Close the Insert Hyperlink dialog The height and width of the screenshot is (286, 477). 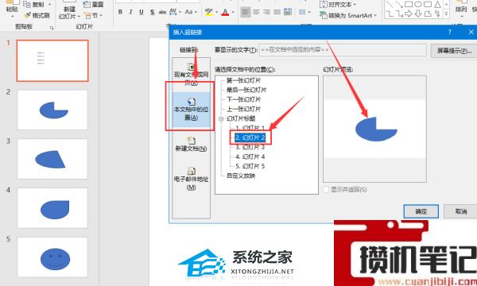pyautogui.click(x=471, y=32)
